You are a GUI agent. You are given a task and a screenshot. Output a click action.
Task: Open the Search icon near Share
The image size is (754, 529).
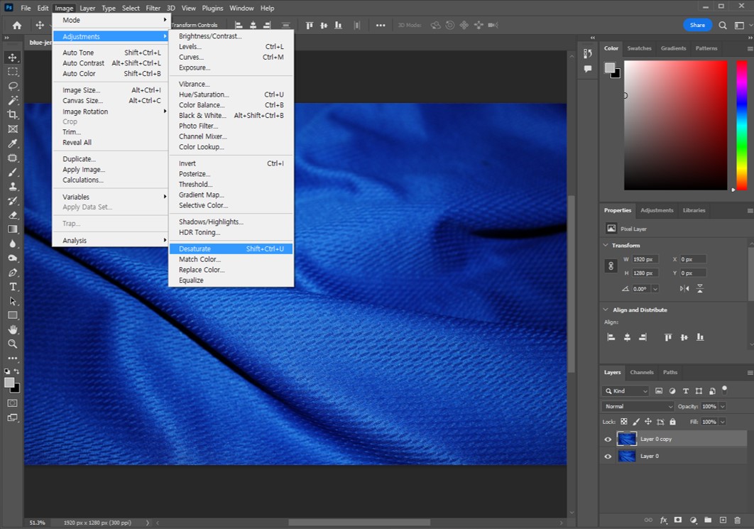click(722, 25)
